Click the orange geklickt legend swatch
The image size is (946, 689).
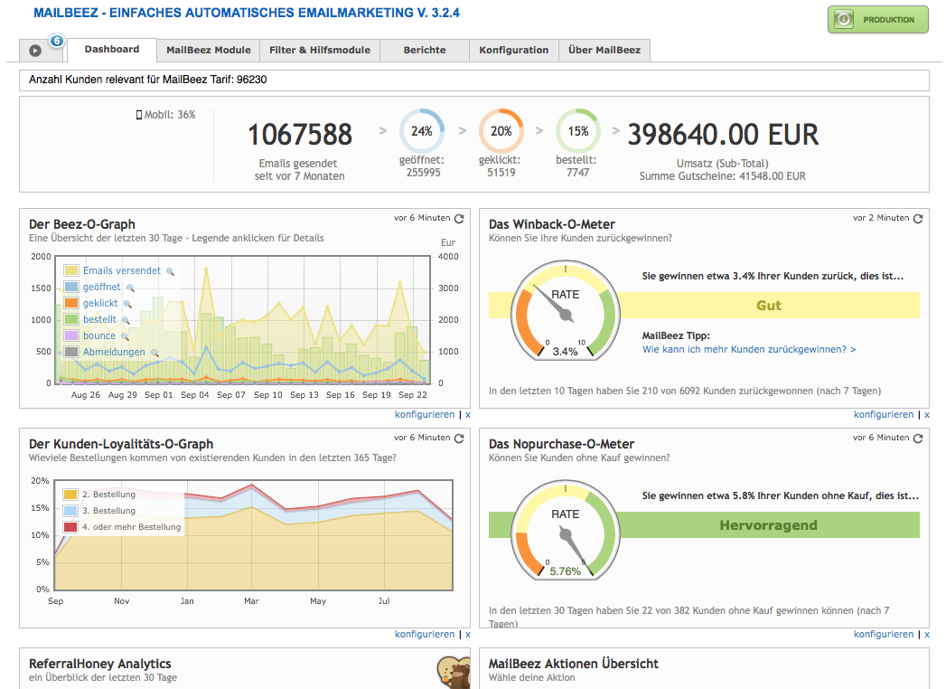click(71, 303)
